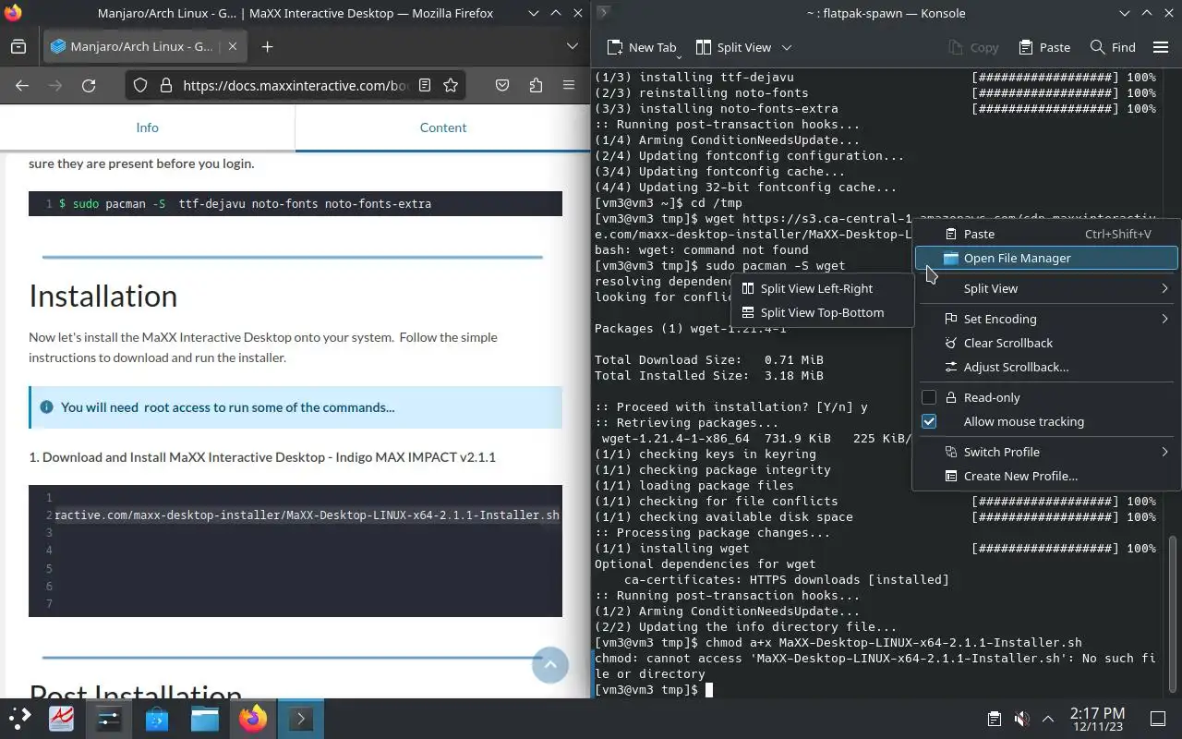
Task: Open Firefox extensions puzzle icon
Action: (x=536, y=85)
